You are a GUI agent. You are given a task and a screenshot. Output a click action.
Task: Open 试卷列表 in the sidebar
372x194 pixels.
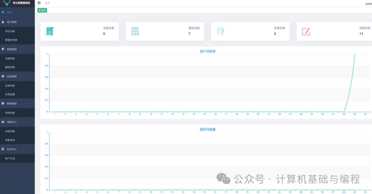(10, 59)
